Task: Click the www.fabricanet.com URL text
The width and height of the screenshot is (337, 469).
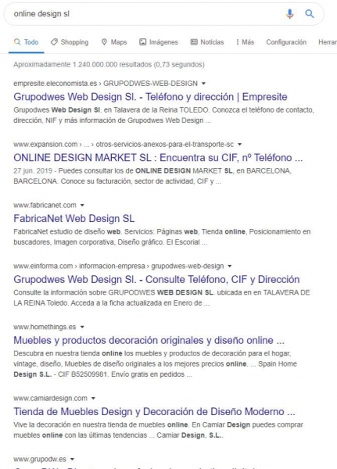Action: point(45,205)
